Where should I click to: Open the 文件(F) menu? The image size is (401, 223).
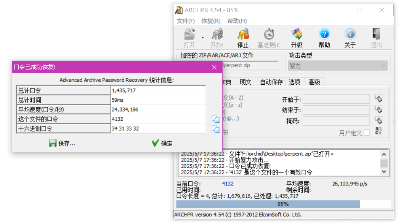[186, 21]
